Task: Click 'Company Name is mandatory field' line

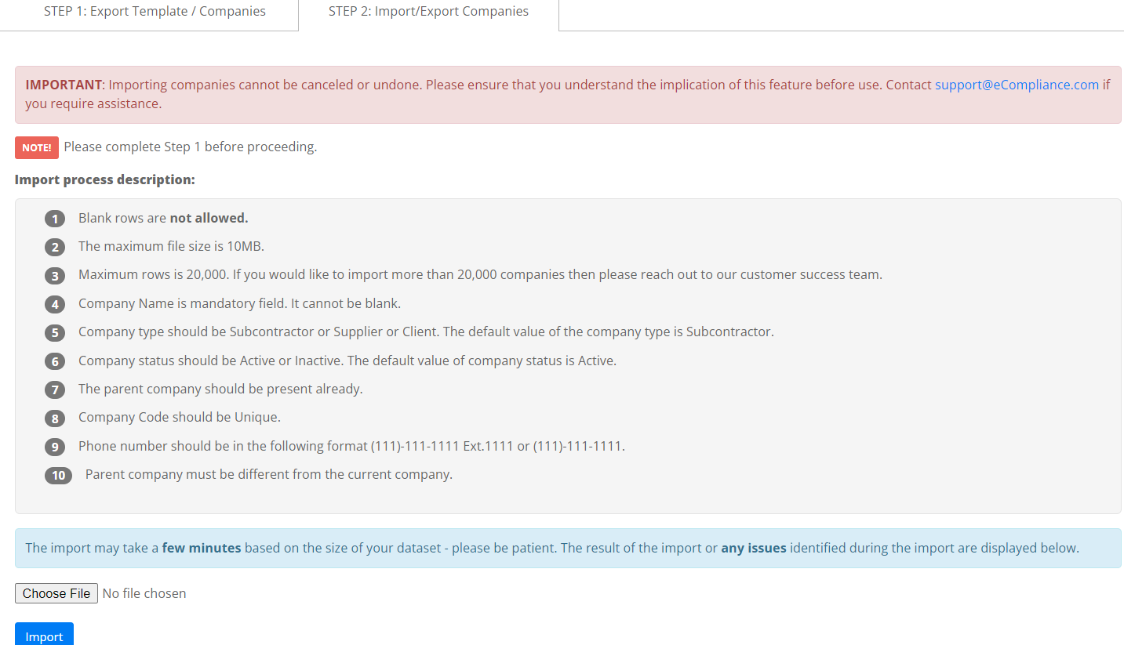Action: 239,303
